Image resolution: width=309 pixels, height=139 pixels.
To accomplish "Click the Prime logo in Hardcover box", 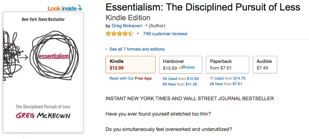I will [186, 67].
